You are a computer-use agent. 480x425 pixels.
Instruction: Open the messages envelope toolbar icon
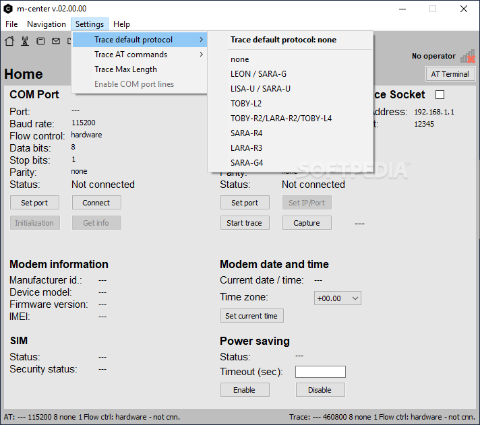pyautogui.click(x=56, y=40)
